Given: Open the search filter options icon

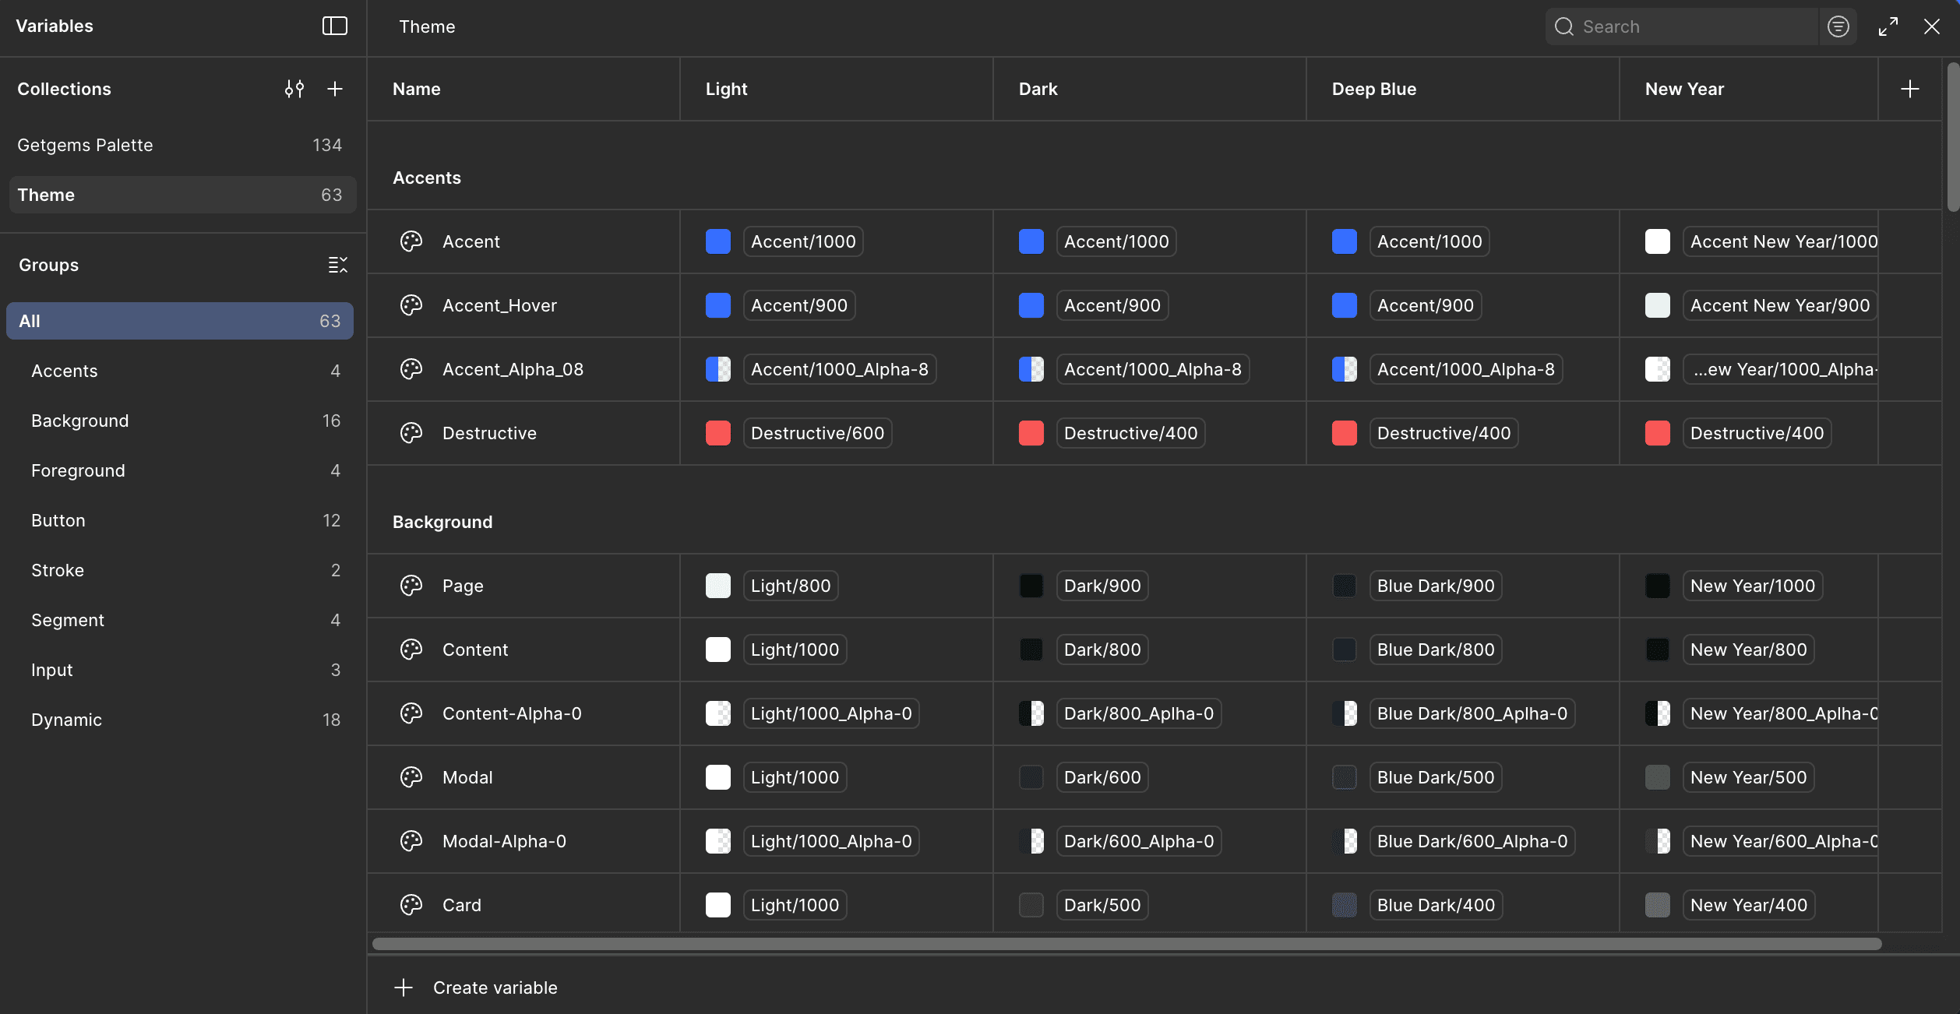Looking at the screenshot, I should tap(1838, 26).
